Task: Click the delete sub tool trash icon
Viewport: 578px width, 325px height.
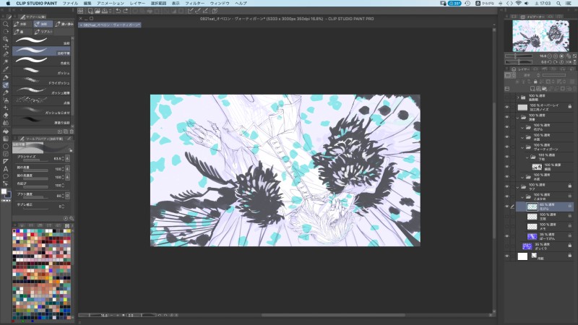Action: point(72,131)
